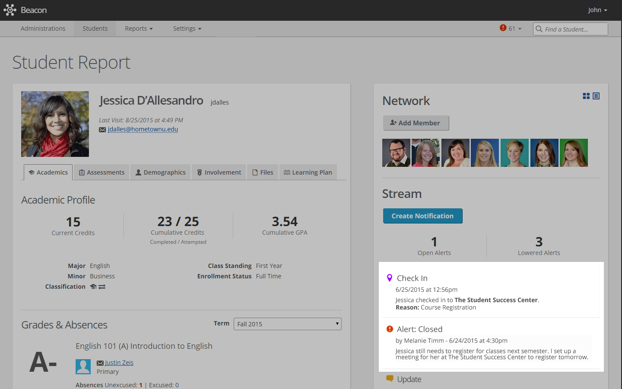
Task: Click the graduation cap Classification icon
Action: pyautogui.click(x=93, y=286)
